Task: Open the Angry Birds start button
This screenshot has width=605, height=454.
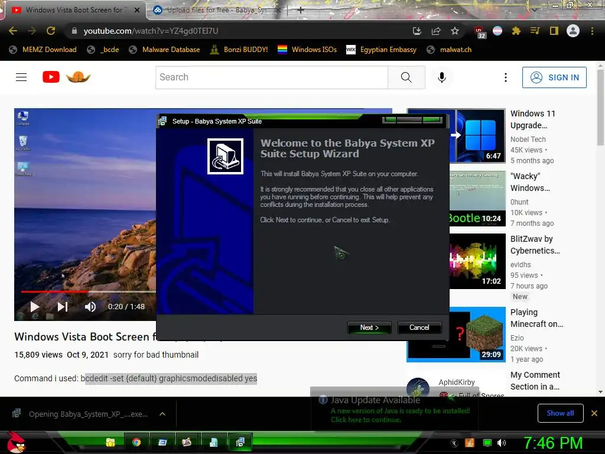Action: tap(16, 442)
